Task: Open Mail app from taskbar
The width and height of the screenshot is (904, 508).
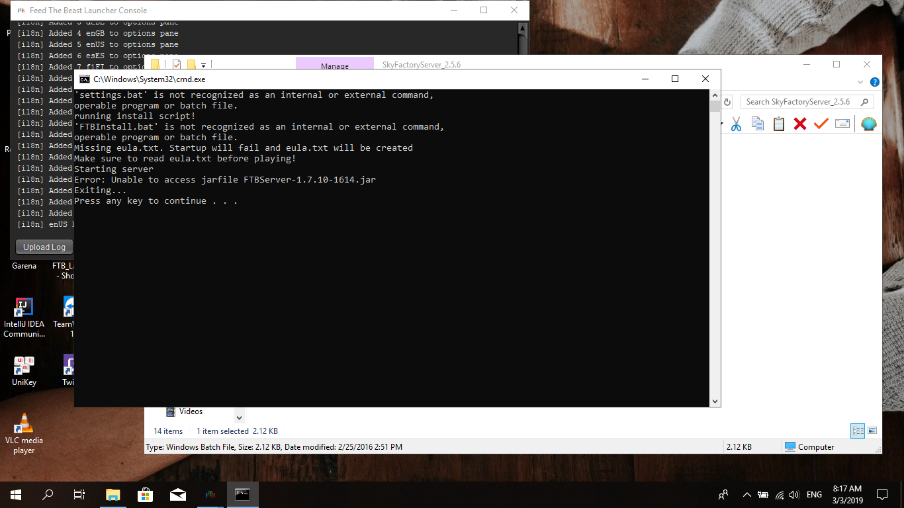Action: 177,495
